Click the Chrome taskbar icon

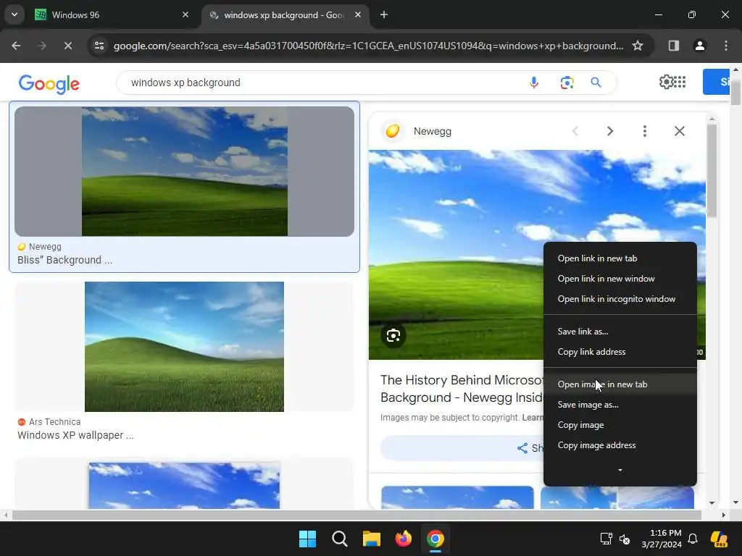[x=435, y=539]
